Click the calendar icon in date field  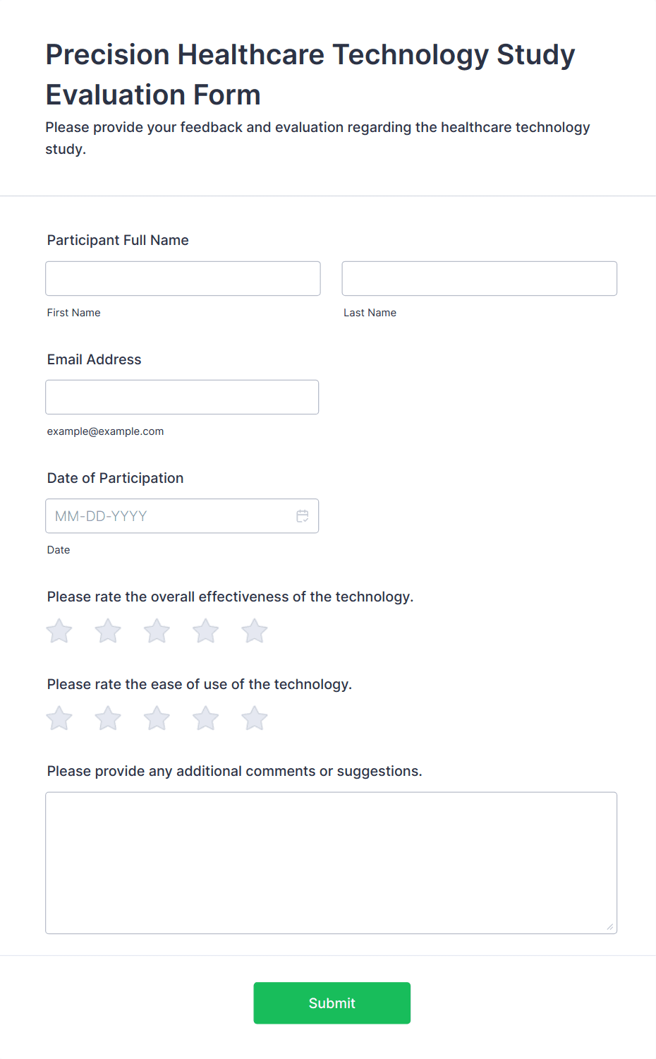coord(303,516)
